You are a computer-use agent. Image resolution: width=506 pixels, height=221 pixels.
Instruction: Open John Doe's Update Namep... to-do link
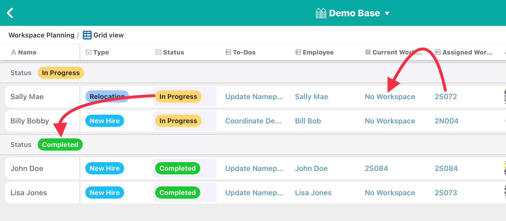254,168
